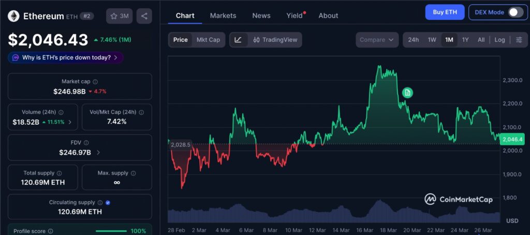Select the Price chart view

pos(181,40)
